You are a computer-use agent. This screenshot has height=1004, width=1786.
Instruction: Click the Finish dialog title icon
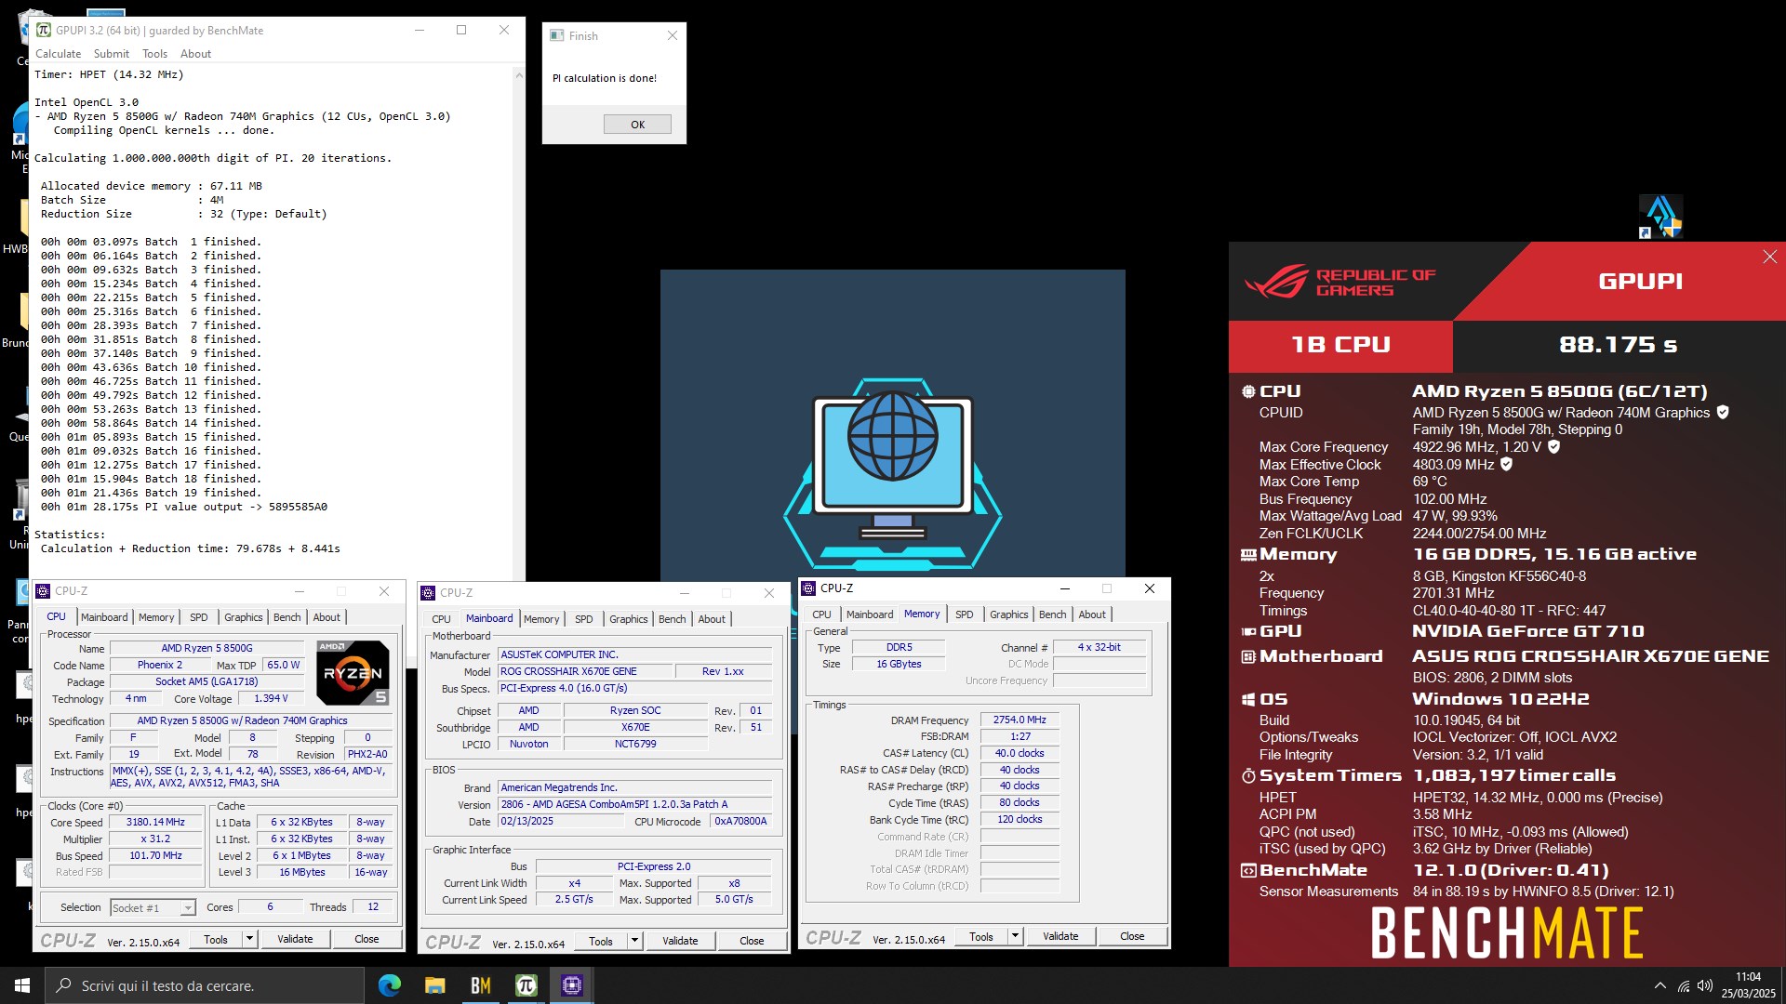coord(557,35)
